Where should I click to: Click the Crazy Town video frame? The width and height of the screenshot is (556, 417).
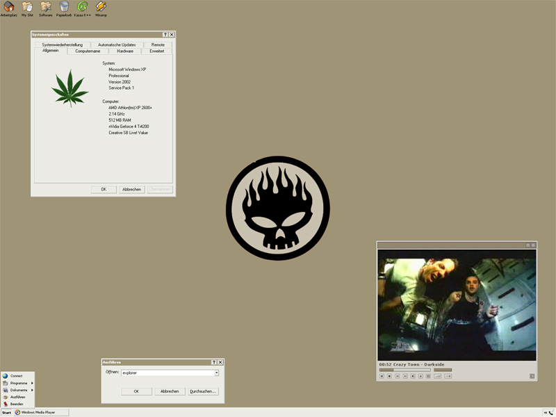coord(457,305)
